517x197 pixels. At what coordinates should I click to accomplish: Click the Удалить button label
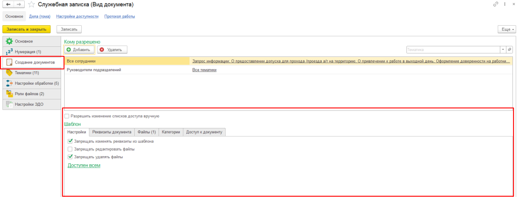[114, 50]
